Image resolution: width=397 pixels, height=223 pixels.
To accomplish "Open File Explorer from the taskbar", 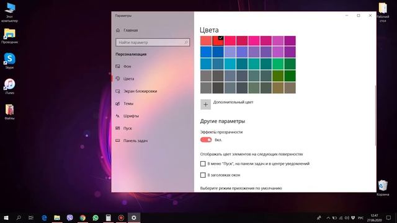I will pyautogui.click(x=57, y=217).
